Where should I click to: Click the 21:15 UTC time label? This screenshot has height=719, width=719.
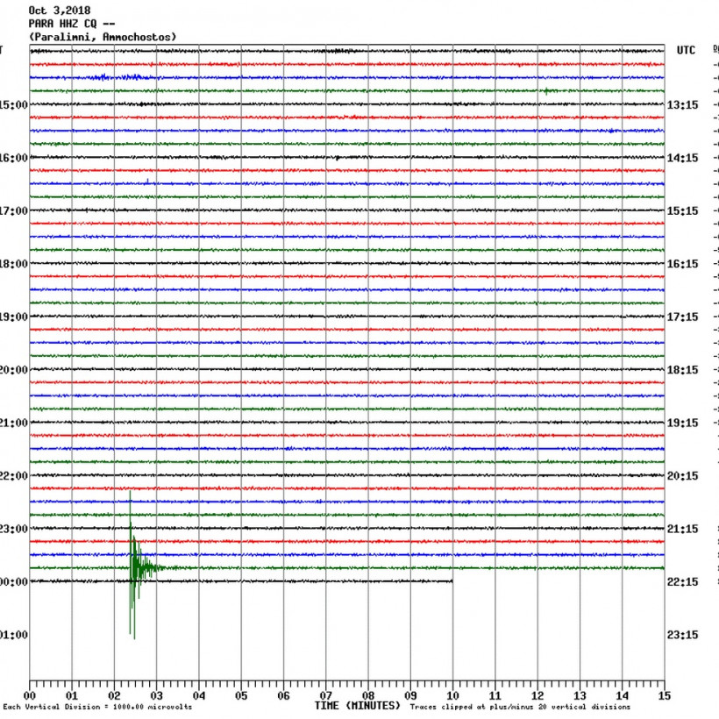[682, 530]
